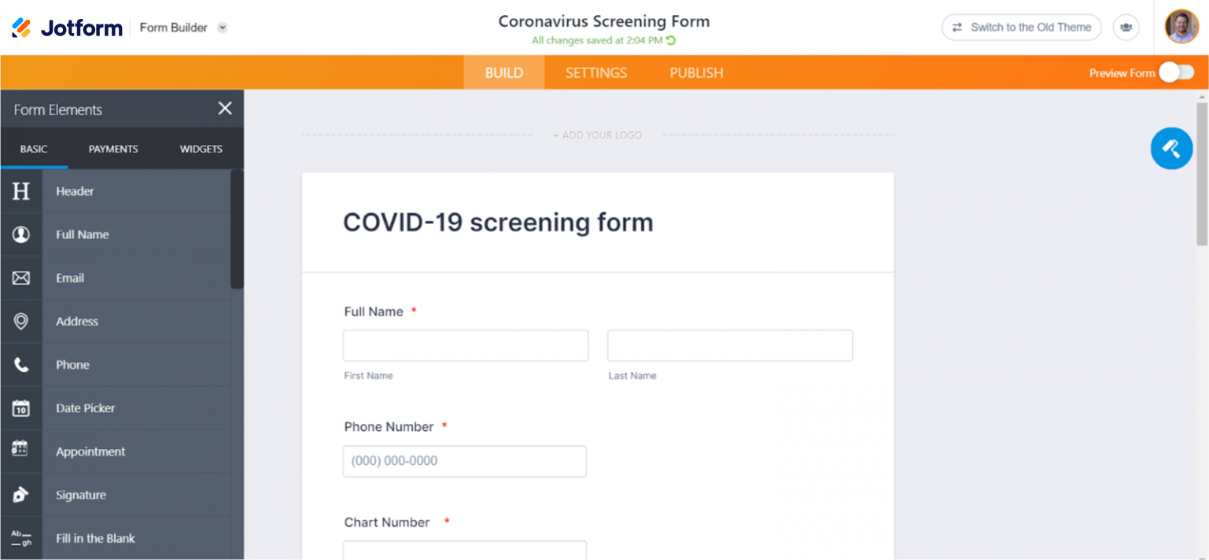Open the Form Designer paint roller

coord(1171,148)
